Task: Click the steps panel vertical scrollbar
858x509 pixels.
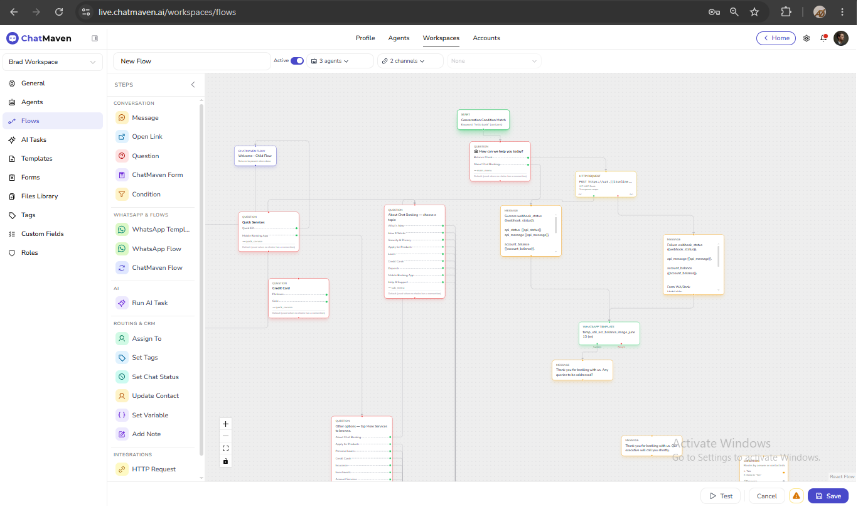Action: tap(201, 279)
